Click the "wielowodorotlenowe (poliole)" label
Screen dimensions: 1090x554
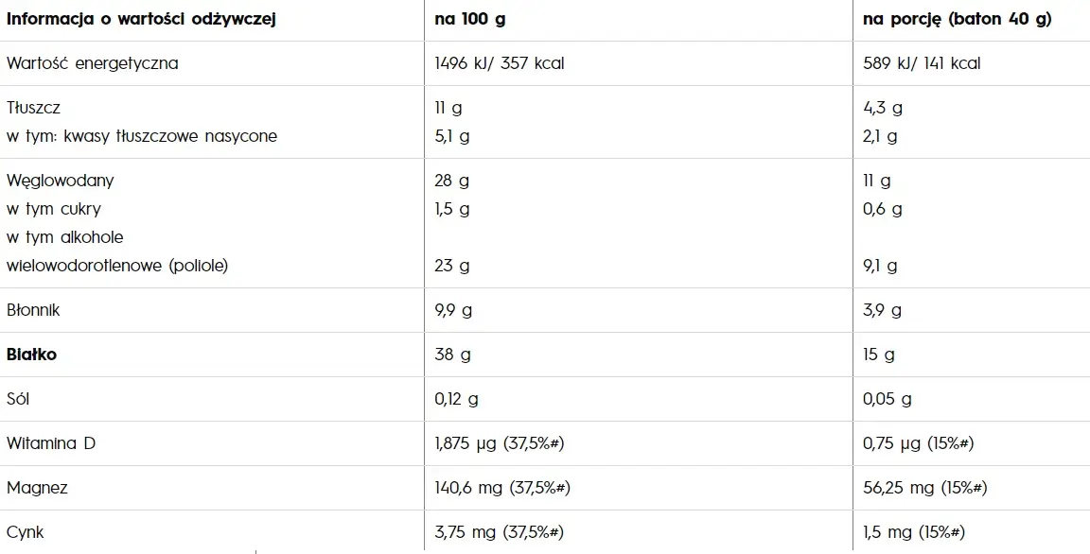(x=117, y=266)
